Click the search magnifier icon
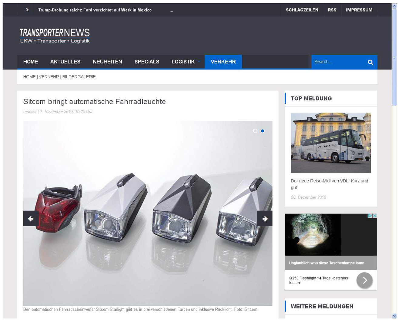Screen dimensions: 402x323 tap(370, 62)
